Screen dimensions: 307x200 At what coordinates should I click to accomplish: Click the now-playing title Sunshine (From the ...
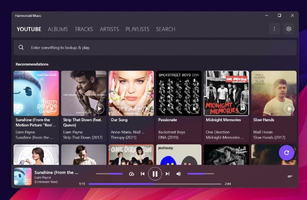pyautogui.click(x=56, y=172)
